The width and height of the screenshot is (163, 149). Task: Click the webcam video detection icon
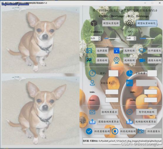pos(117,60)
